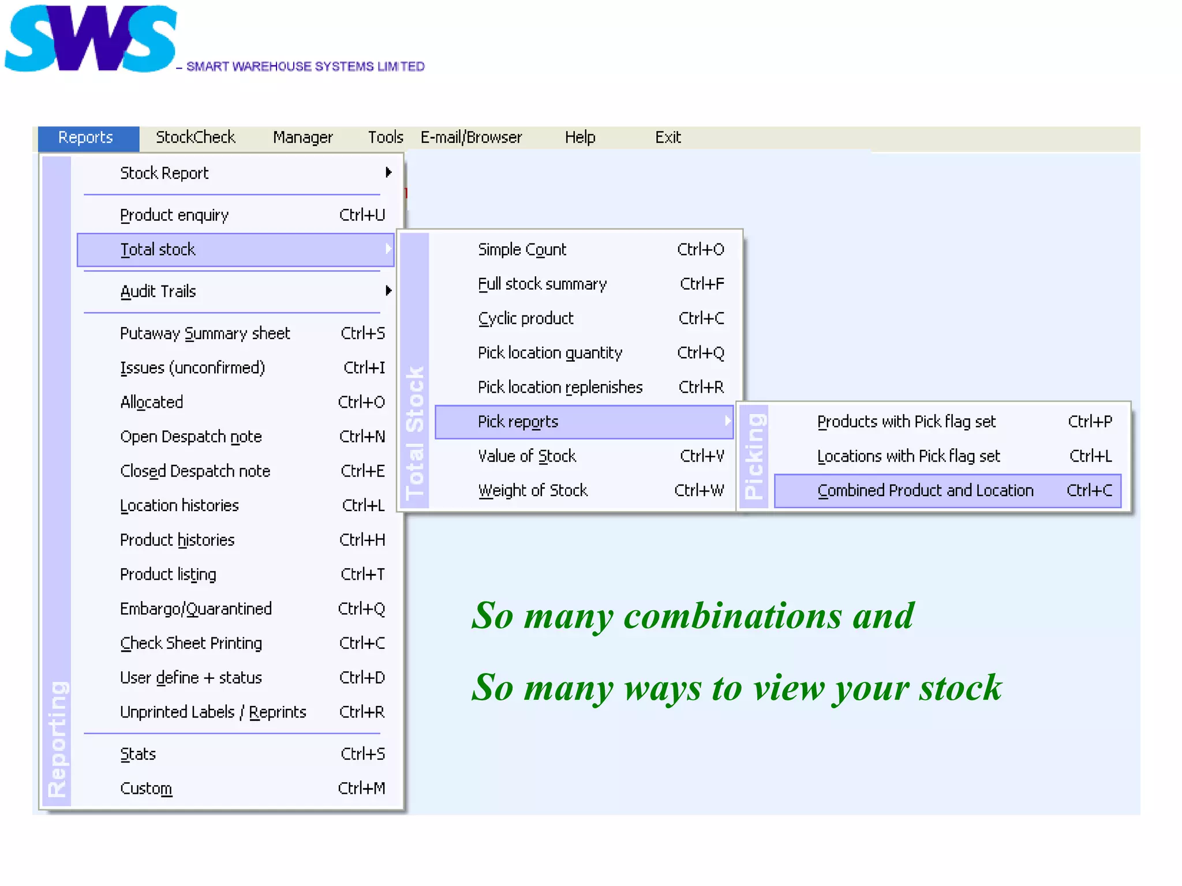The width and height of the screenshot is (1182, 886).
Task: Select Full stock summary
Action: pos(584,284)
